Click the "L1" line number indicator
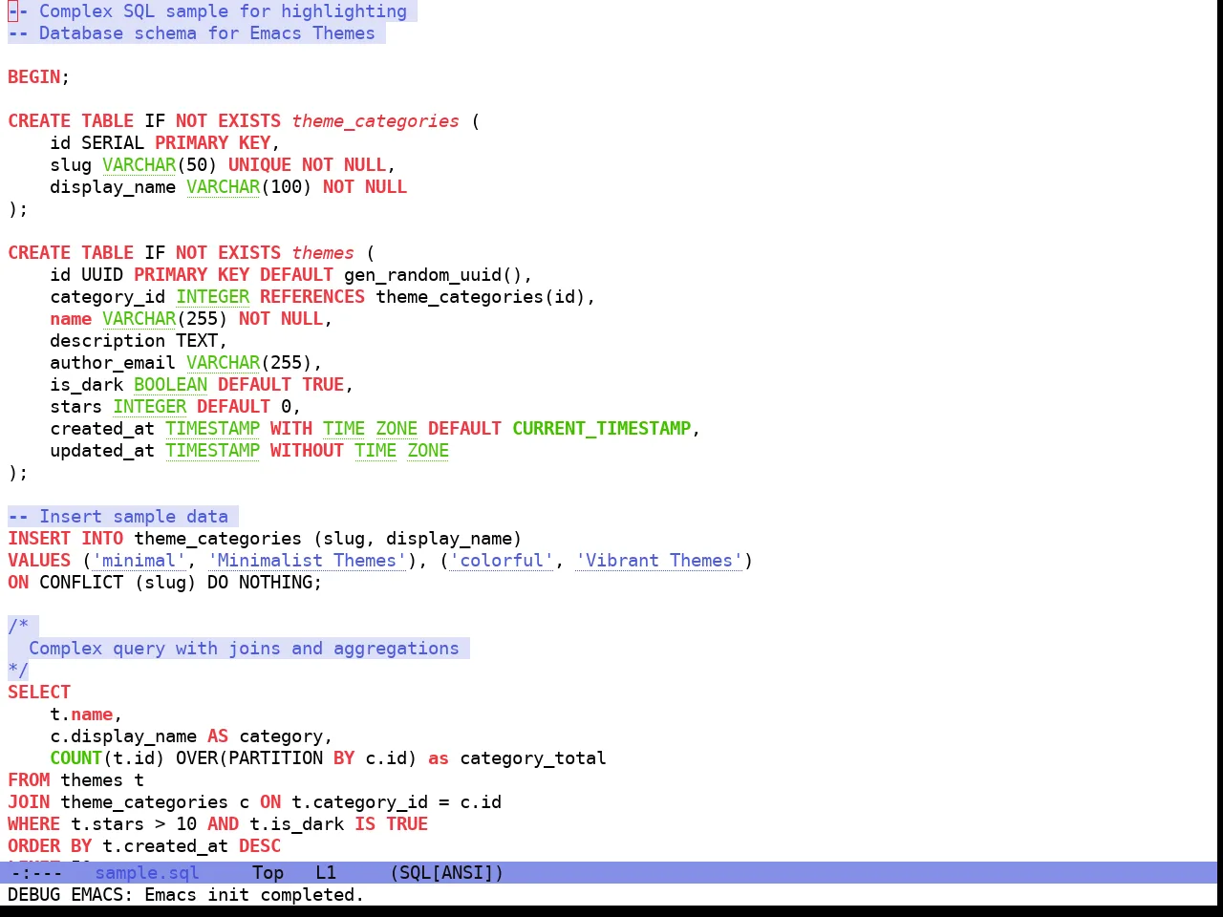This screenshot has width=1223, height=917. pyautogui.click(x=326, y=872)
